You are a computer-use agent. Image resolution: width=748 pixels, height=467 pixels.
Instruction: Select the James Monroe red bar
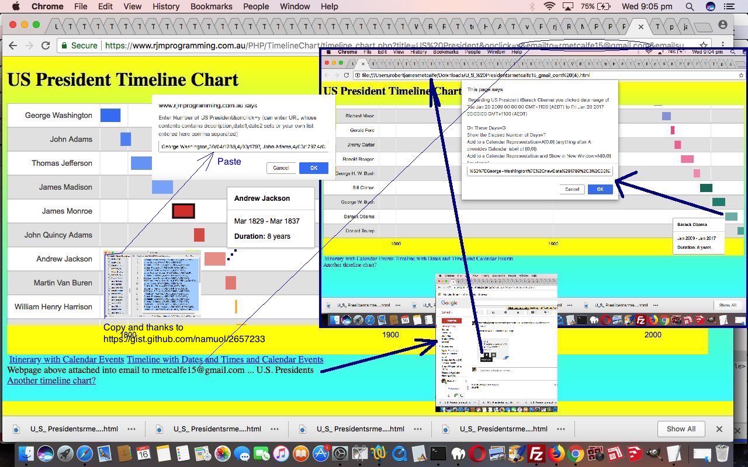(x=183, y=211)
